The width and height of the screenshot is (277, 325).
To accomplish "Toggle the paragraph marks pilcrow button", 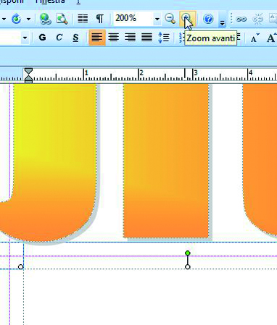I will click(x=100, y=19).
